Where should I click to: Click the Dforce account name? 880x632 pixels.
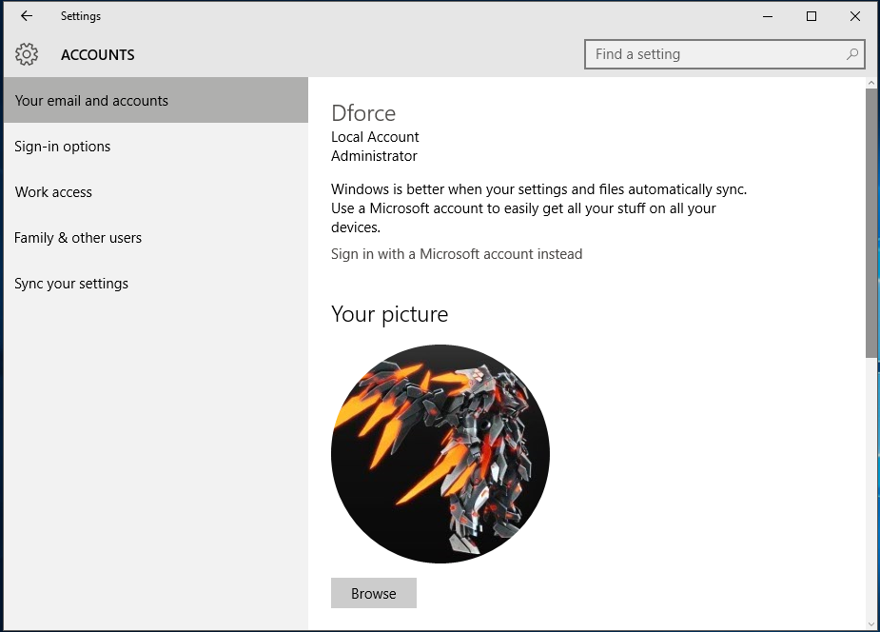click(363, 113)
